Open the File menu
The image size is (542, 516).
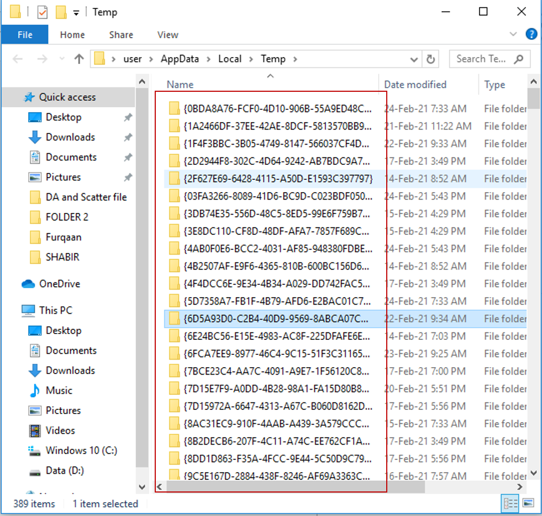[x=25, y=34]
